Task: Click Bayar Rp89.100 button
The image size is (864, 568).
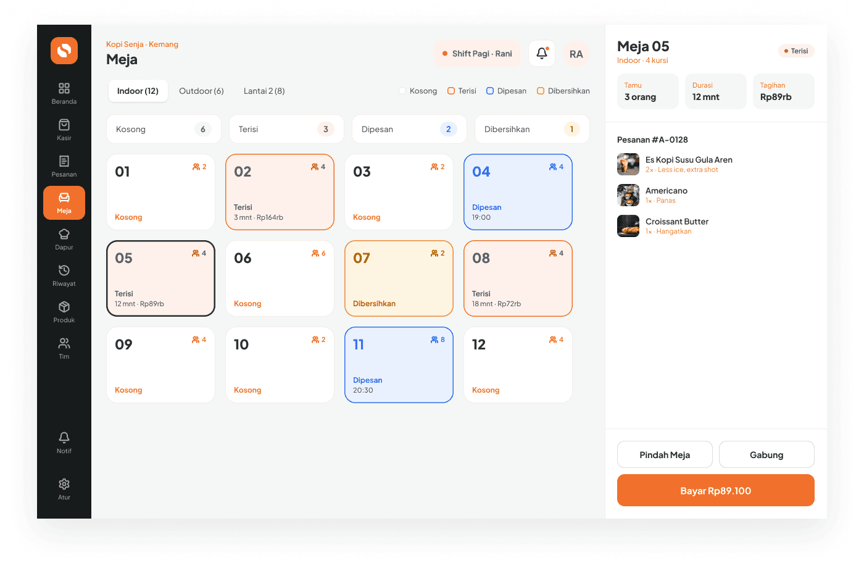Action: click(716, 490)
